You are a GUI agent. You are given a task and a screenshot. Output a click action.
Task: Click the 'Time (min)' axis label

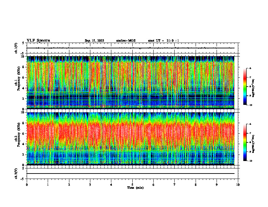pos(135,188)
